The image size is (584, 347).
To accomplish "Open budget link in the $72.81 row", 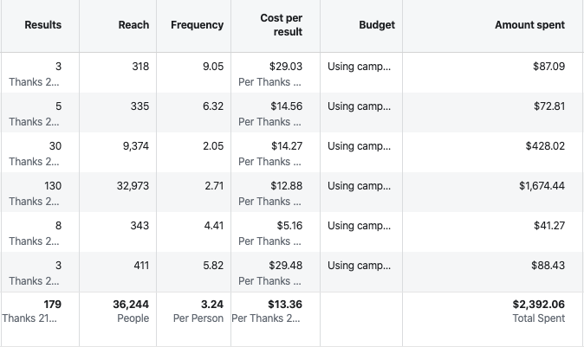I will [360, 106].
